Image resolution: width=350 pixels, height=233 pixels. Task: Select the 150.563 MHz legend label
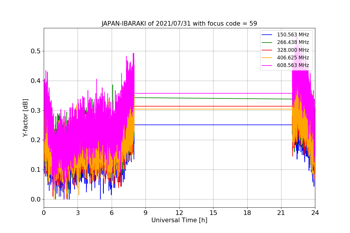(x=293, y=35)
